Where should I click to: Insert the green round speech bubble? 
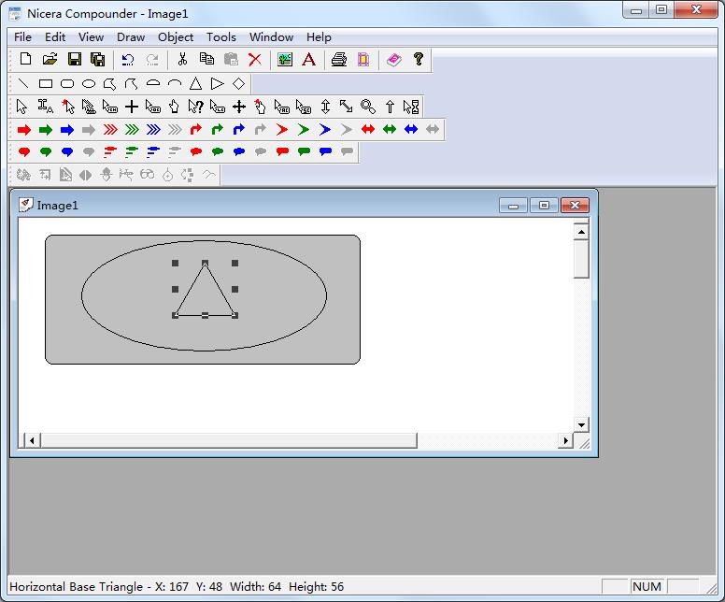point(46,151)
